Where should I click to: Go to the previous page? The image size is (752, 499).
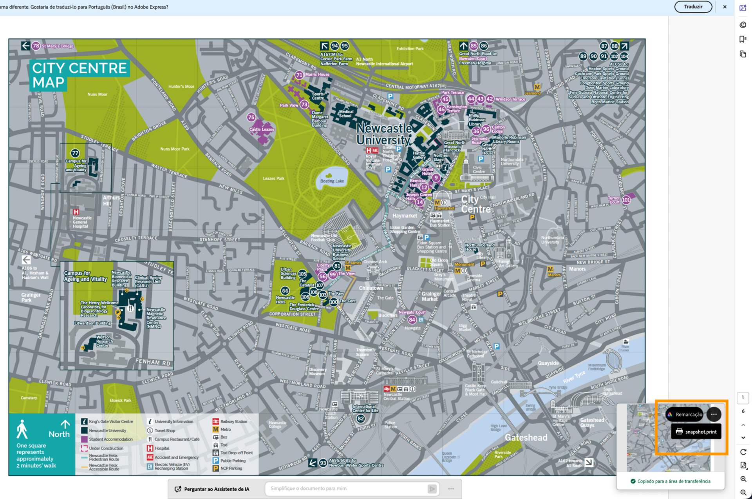tap(743, 425)
